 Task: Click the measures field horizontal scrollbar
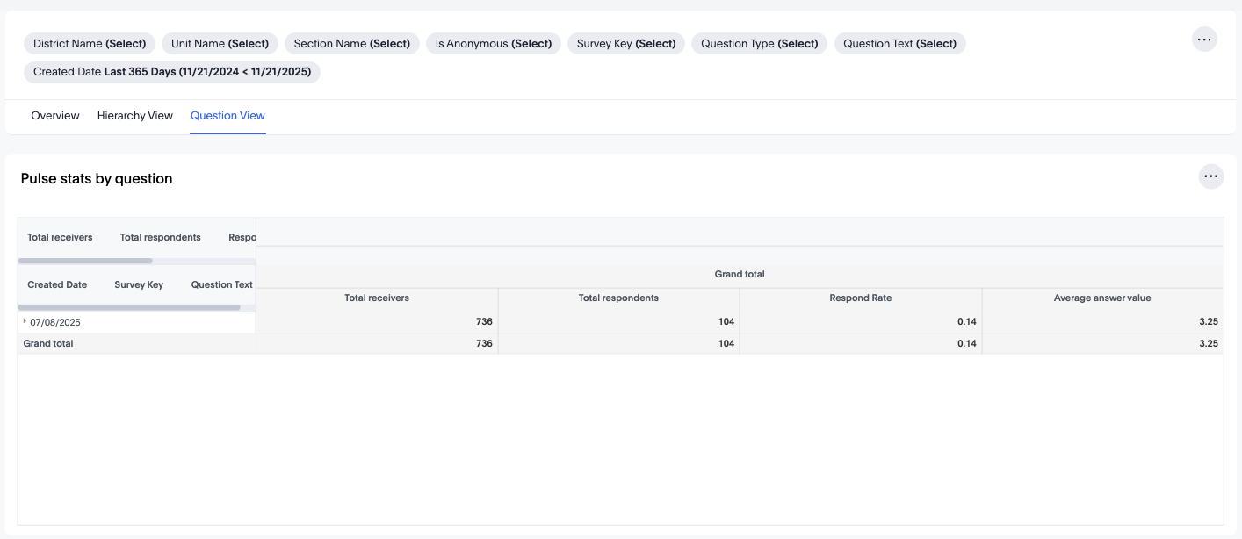click(85, 261)
